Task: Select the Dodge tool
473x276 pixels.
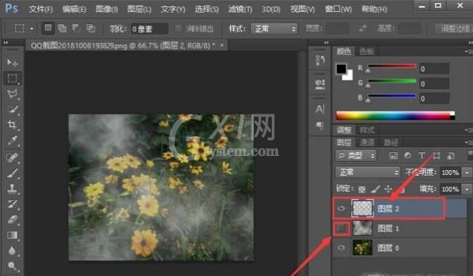Action: (x=13, y=265)
